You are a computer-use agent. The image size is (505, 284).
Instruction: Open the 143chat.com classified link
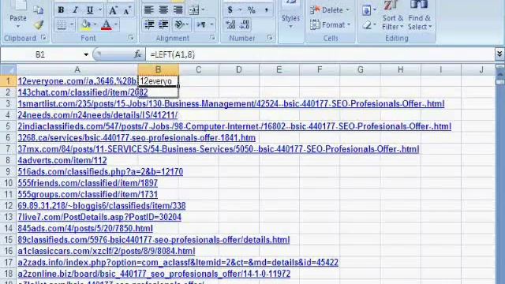click(x=83, y=93)
